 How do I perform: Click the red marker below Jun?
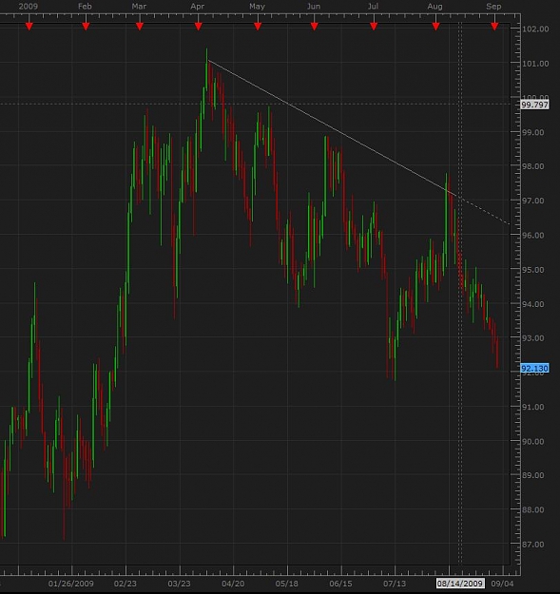pos(314,27)
